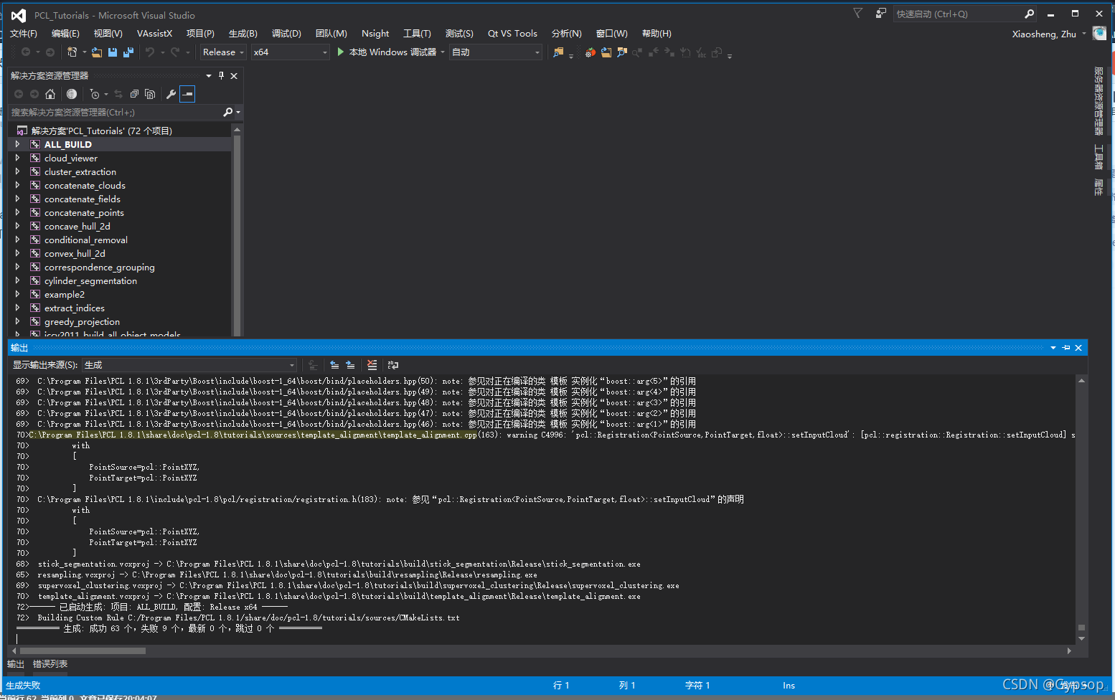Open the 文件(F) menu
Screen dimensions: 1115x700
coord(24,34)
